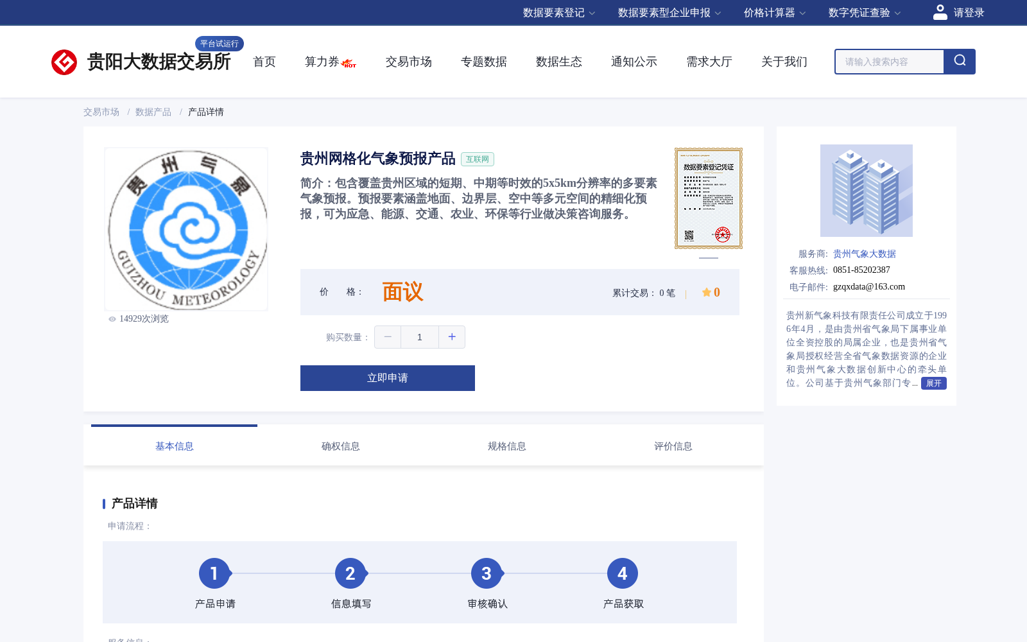Focus the search input box

pyautogui.click(x=890, y=62)
